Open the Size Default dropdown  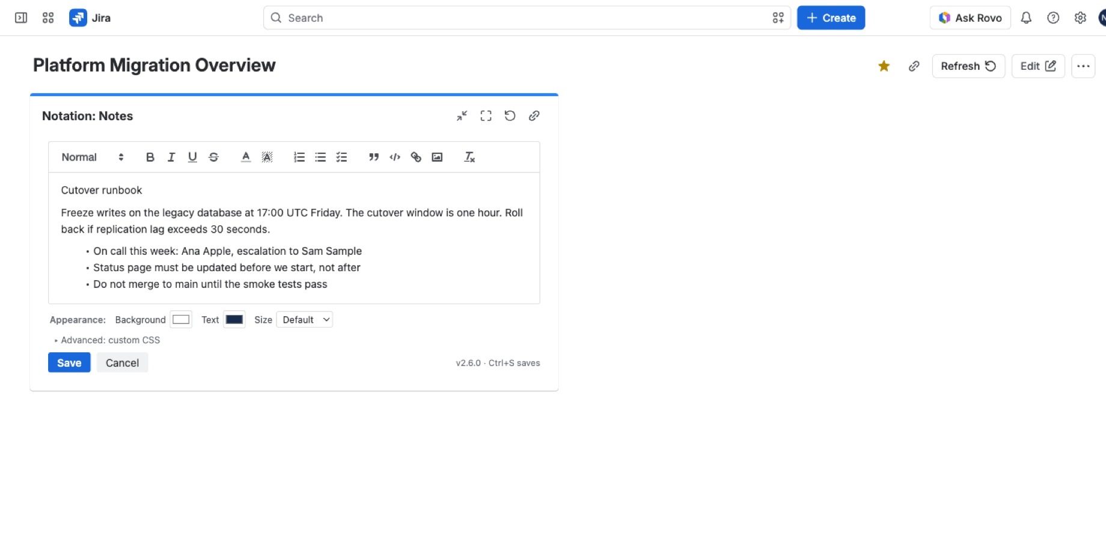click(304, 320)
